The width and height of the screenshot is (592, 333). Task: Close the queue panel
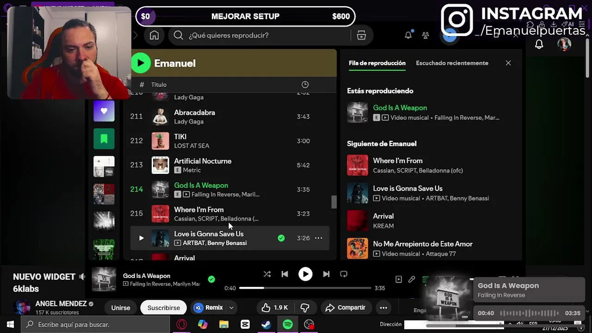[508, 63]
